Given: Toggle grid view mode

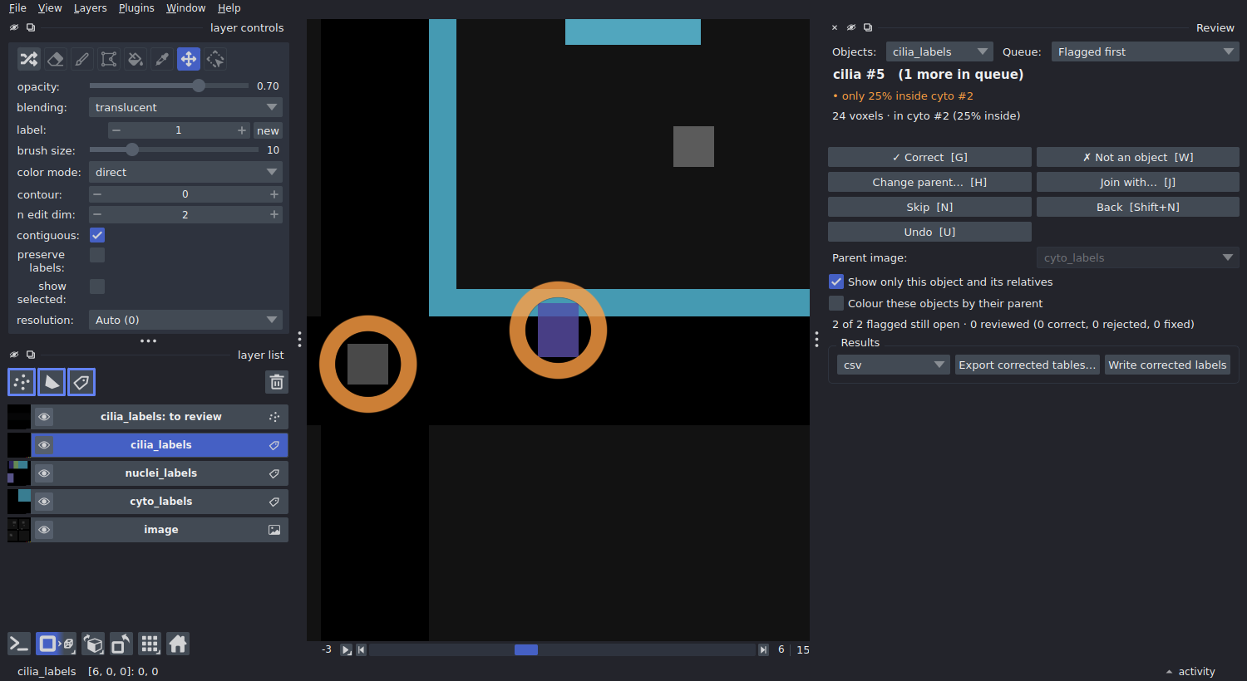Looking at the screenshot, I should [x=150, y=644].
